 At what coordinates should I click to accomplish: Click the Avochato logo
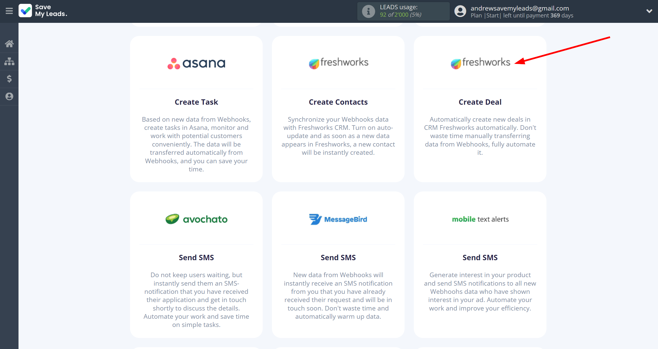196,219
